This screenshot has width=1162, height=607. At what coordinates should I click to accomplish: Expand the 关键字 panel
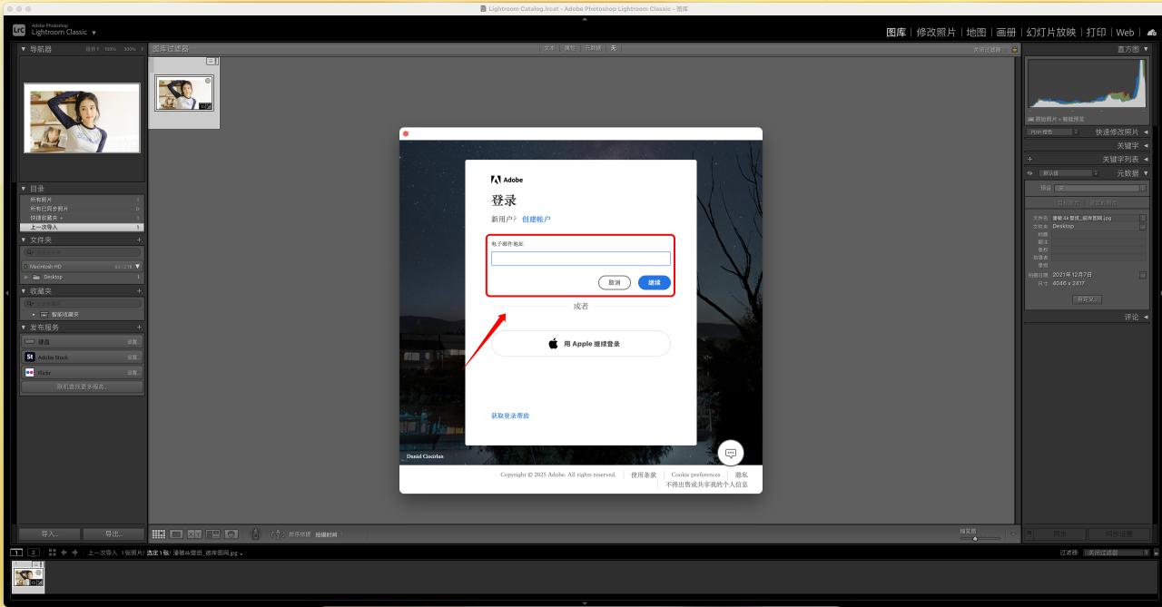tap(1146, 145)
